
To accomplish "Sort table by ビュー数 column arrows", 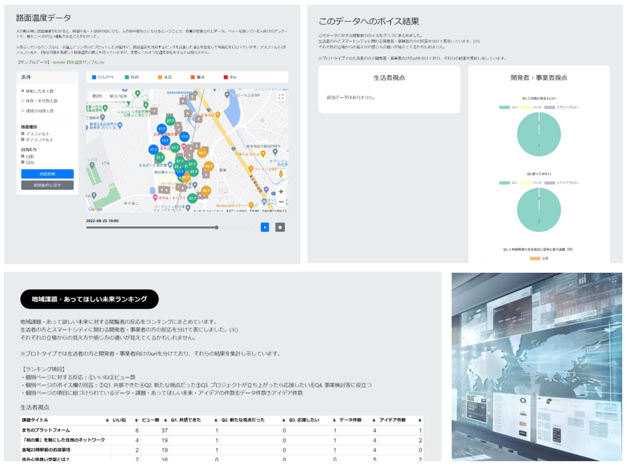I will (x=166, y=420).
